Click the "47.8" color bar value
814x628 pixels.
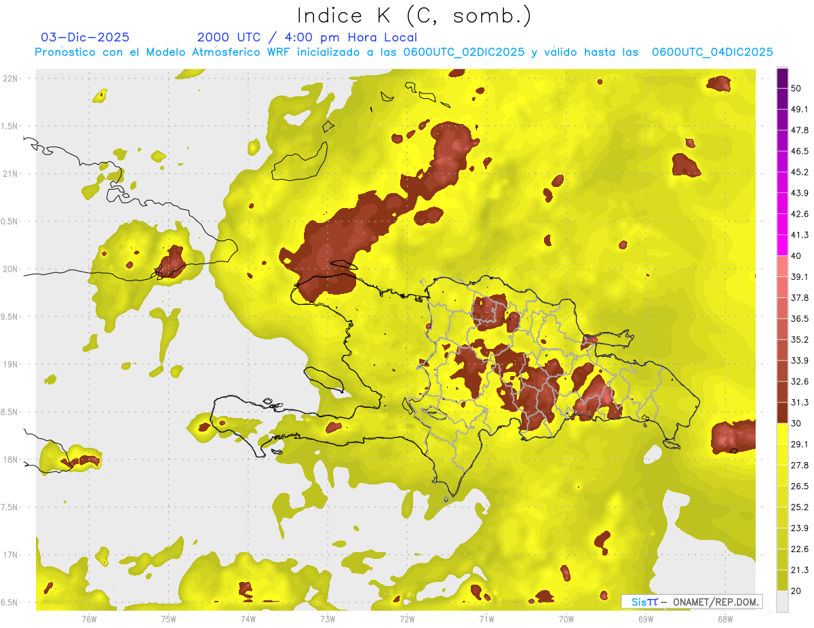pos(799,130)
